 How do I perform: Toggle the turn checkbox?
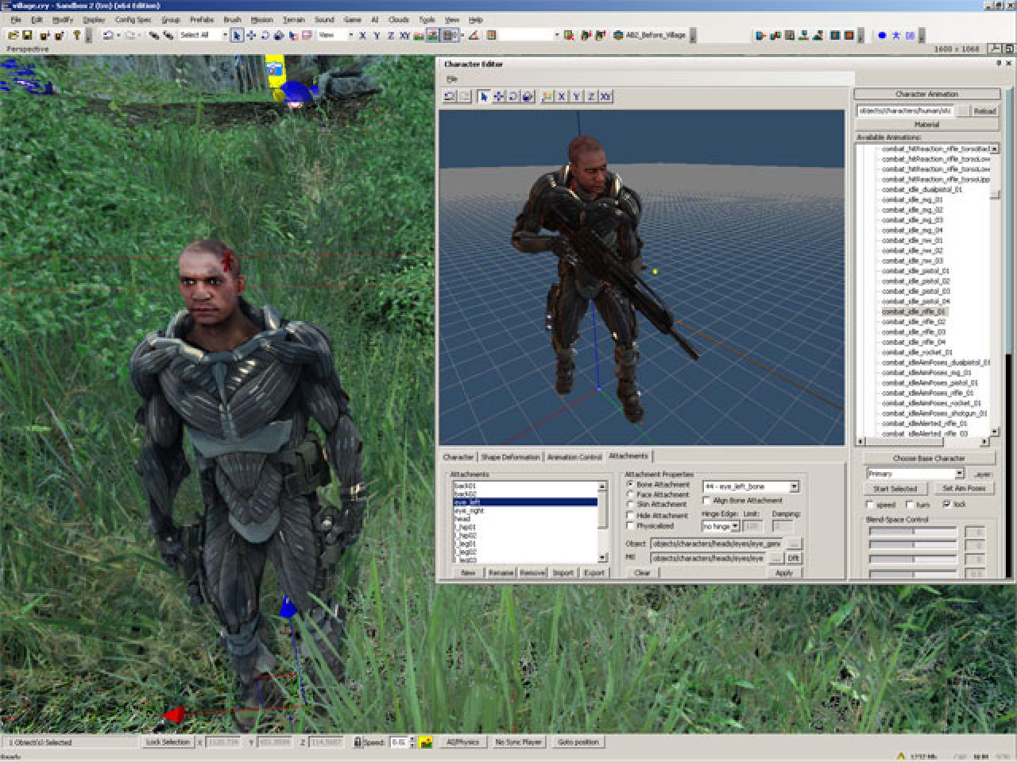[x=910, y=505]
